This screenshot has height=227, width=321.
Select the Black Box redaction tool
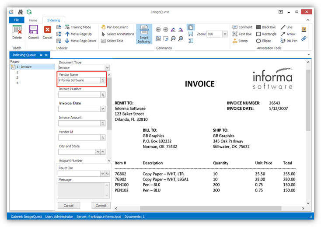click(x=266, y=27)
